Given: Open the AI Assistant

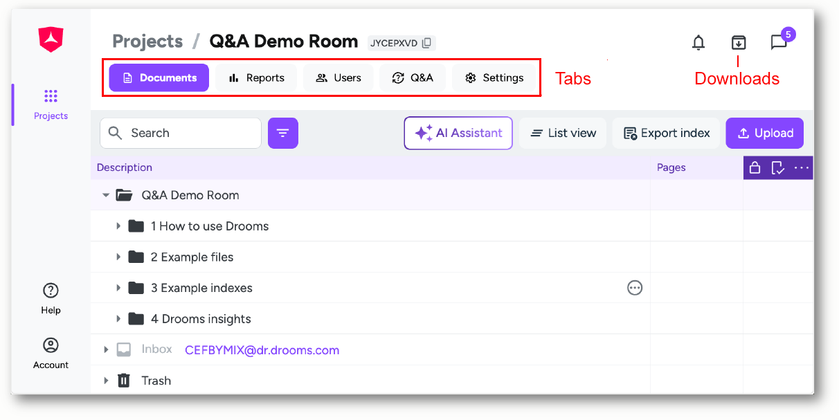Looking at the screenshot, I should tap(458, 133).
